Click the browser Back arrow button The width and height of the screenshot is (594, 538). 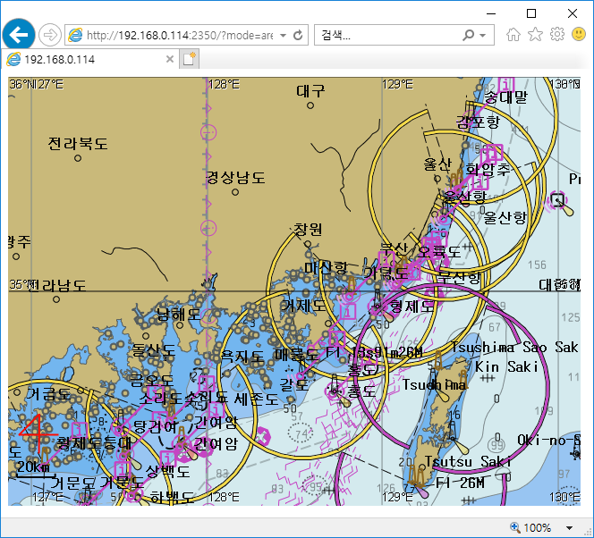click(18, 35)
